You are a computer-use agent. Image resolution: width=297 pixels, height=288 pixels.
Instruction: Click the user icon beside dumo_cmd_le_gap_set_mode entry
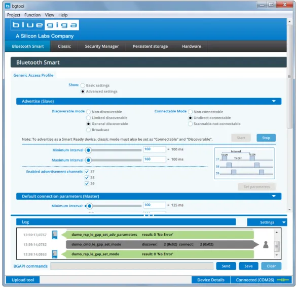[x=266, y=245]
